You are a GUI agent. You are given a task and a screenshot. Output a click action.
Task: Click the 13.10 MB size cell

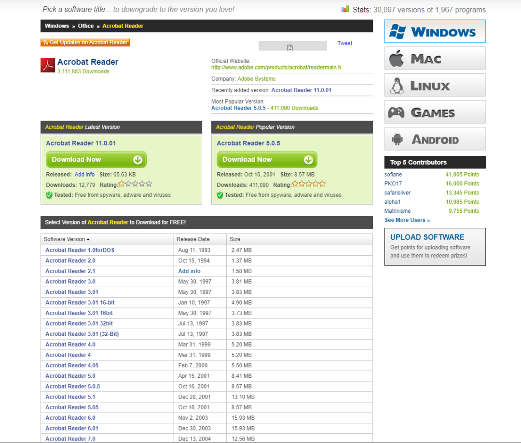pos(243,397)
